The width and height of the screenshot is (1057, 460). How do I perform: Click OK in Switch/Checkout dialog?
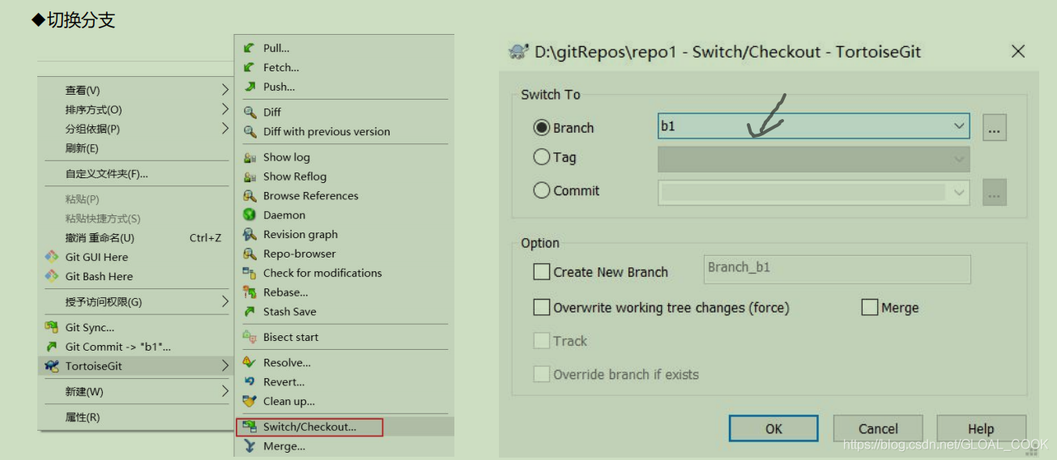(x=774, y=428)
